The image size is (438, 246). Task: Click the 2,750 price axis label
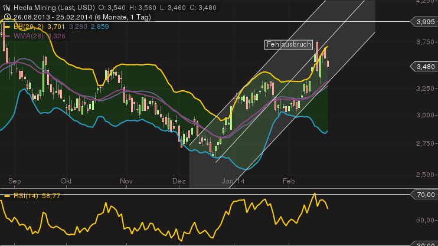point(426,143)
